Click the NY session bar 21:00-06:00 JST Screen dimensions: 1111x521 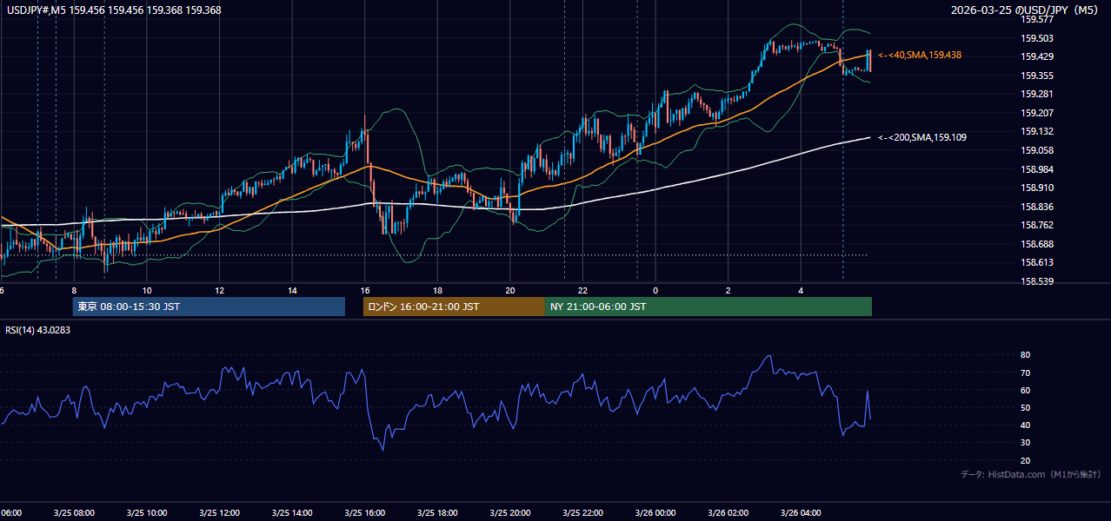tap(709, 307)
